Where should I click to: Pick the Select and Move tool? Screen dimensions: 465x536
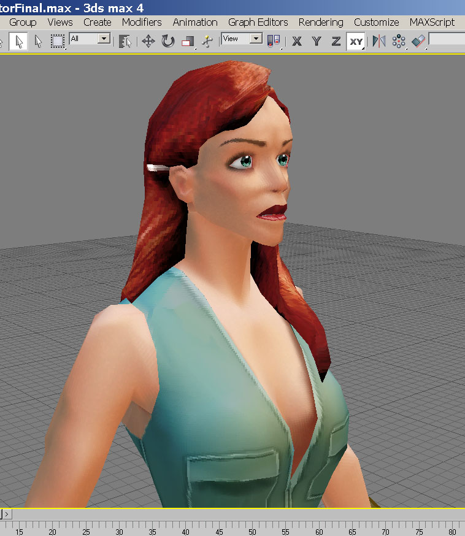pyautogui.click(x=148, y=42)
